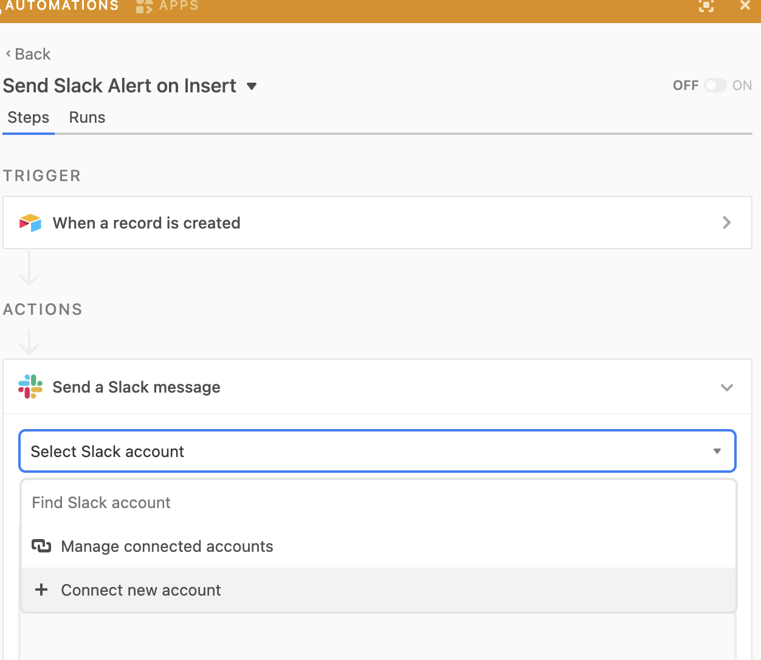The width and height of the screenshot is (761, 660).
Task: Click the OFF label beside the switch
Action: pyautogui.click(x=686, y=86)
